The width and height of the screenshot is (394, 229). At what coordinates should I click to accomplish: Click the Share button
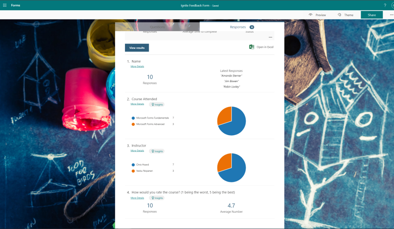click(372, 15)
